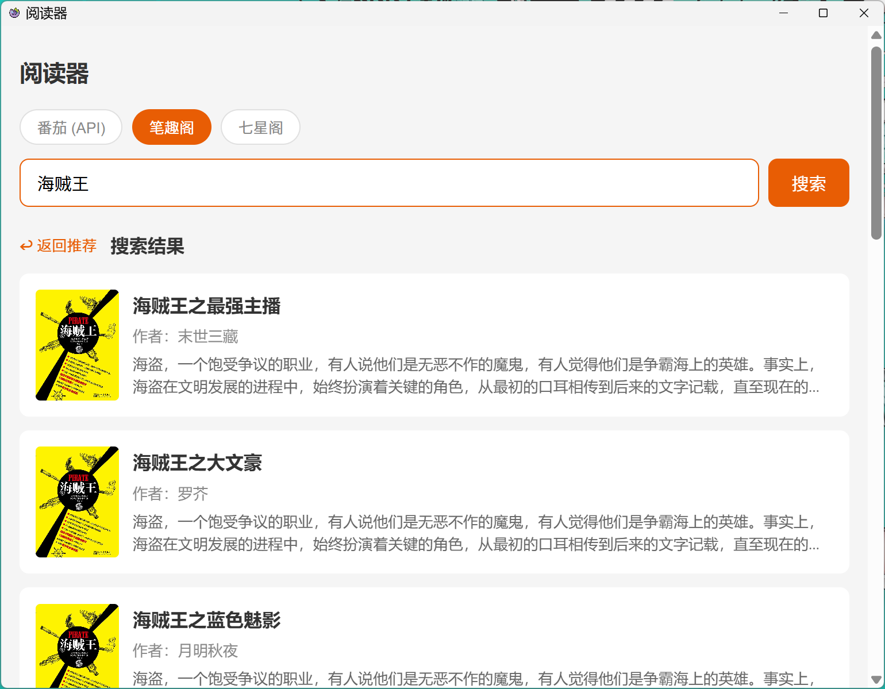Click the 阅读器 page heading
The image size is (885, 689).
pyautogui.click(x=54, y=74)
